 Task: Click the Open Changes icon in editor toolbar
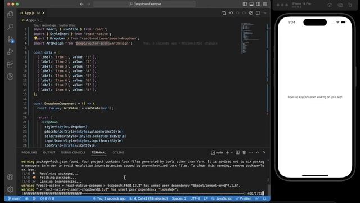coord(224,13)
